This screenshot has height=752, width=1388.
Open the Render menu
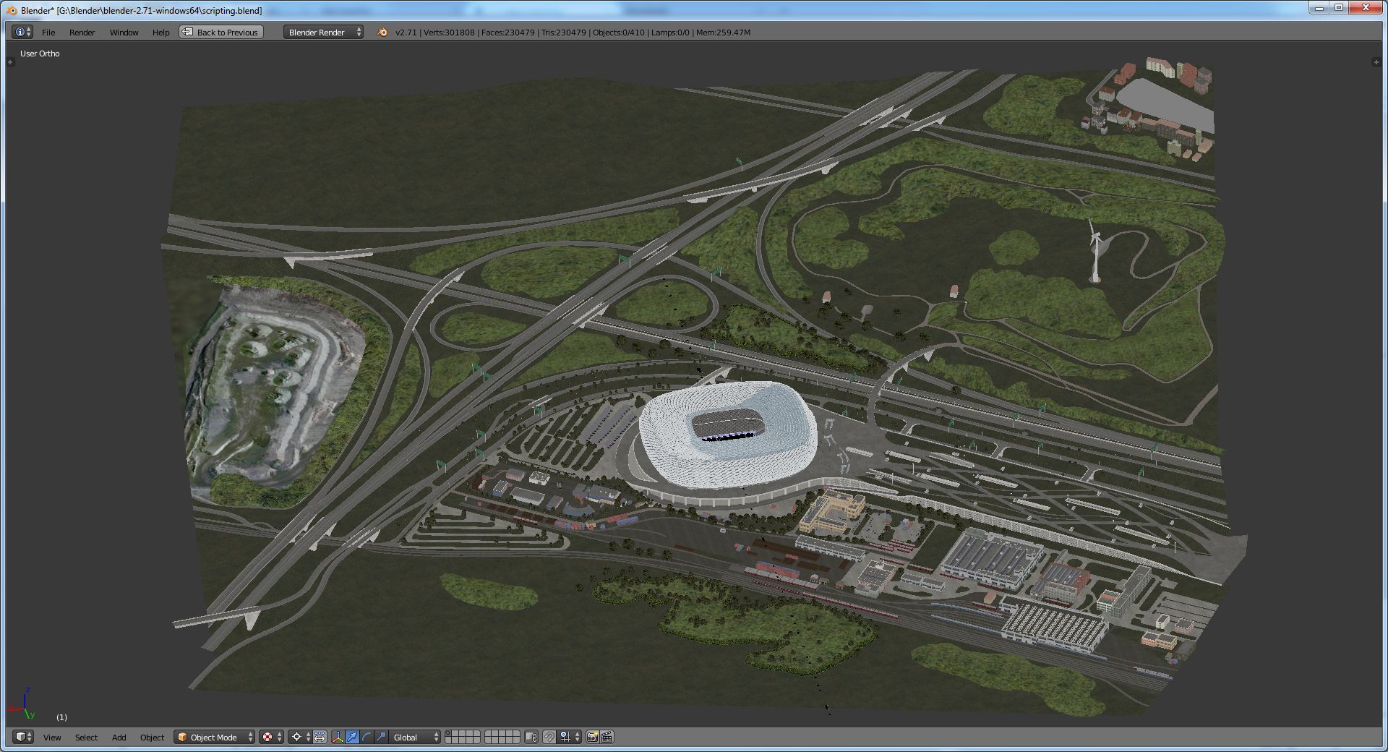tap(82, 33)
